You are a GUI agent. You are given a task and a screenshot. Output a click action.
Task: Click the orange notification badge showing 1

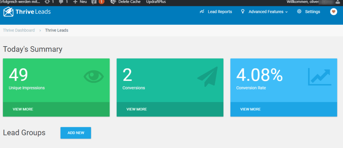[x=101, y=2]
